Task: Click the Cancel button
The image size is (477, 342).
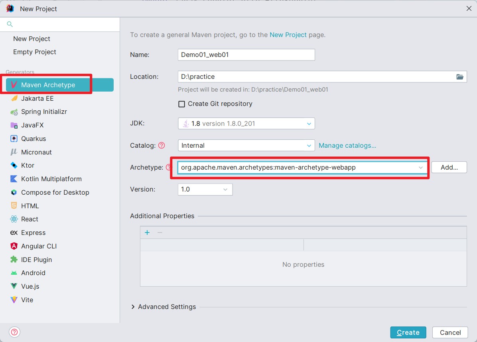Action: pyautogui.click(x=450, y=332)
